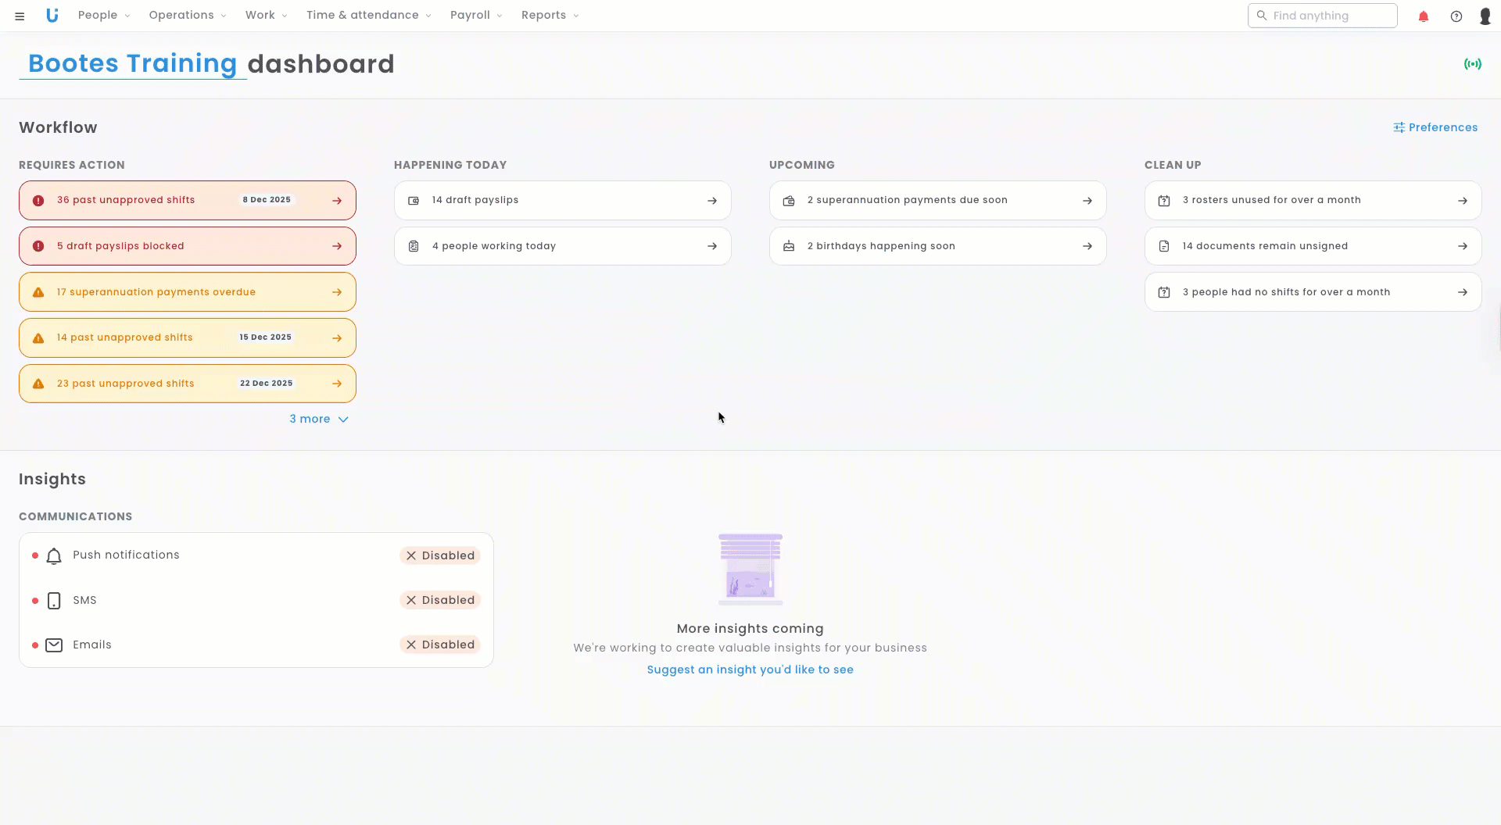1501x825 pixels.
Task: Click the Push notifications Disabled badge
Action: [440, 555]
